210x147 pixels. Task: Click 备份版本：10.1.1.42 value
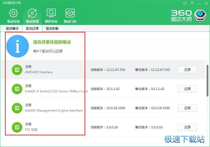tap(150, 89)
